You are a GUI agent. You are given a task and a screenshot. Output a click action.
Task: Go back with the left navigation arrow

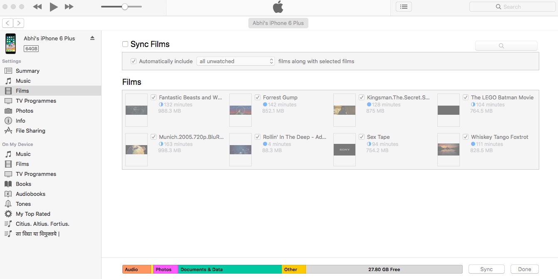tap(7, 23)
